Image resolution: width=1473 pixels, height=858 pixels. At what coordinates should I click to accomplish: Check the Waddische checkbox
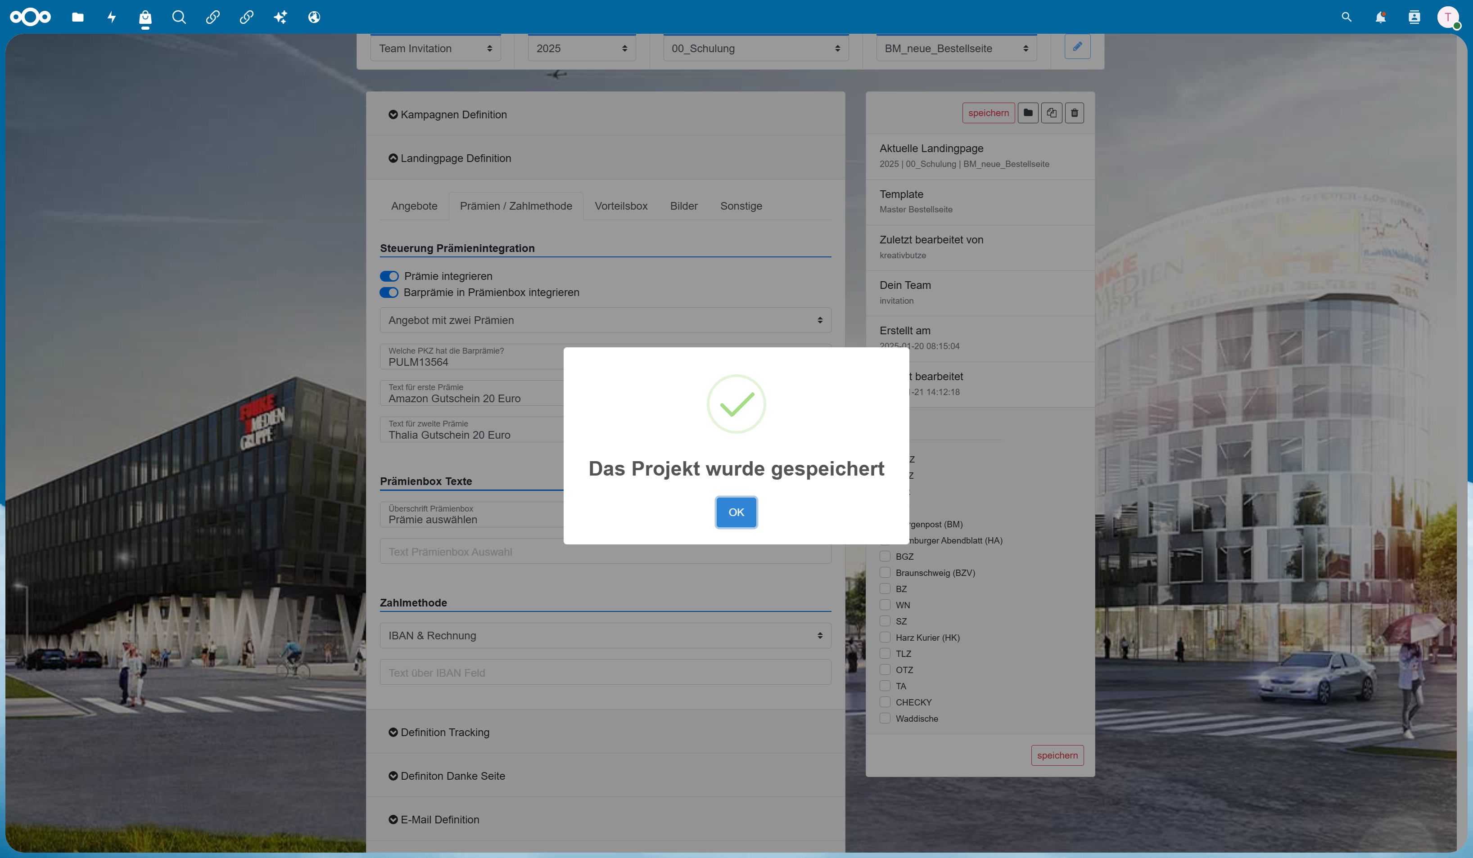[885, 719]
